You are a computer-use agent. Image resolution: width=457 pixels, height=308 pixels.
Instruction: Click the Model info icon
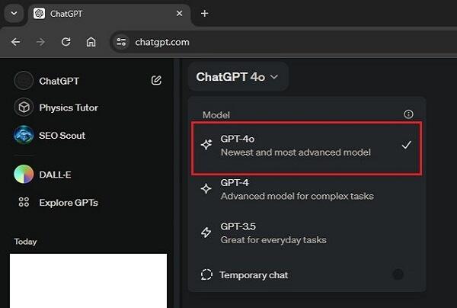click(408, 114)
